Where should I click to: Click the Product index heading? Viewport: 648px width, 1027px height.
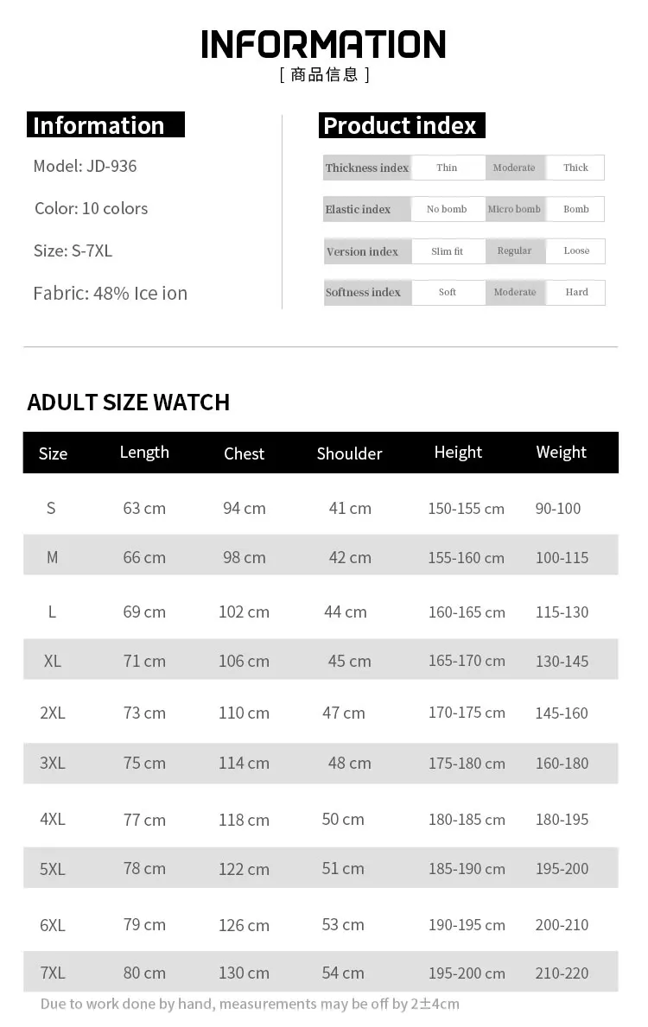coord(400,126)
